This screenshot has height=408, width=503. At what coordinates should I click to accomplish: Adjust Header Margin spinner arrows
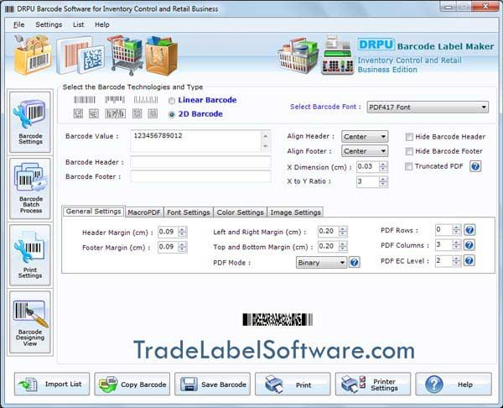182,232
